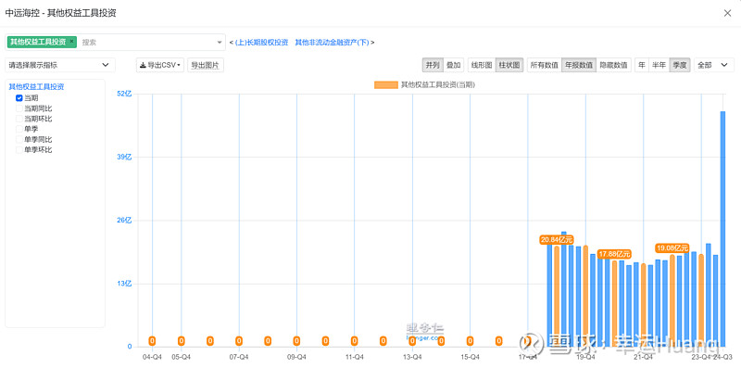Click the 搜索 input field
The image size is (741, 368).
tap(146, 42)
